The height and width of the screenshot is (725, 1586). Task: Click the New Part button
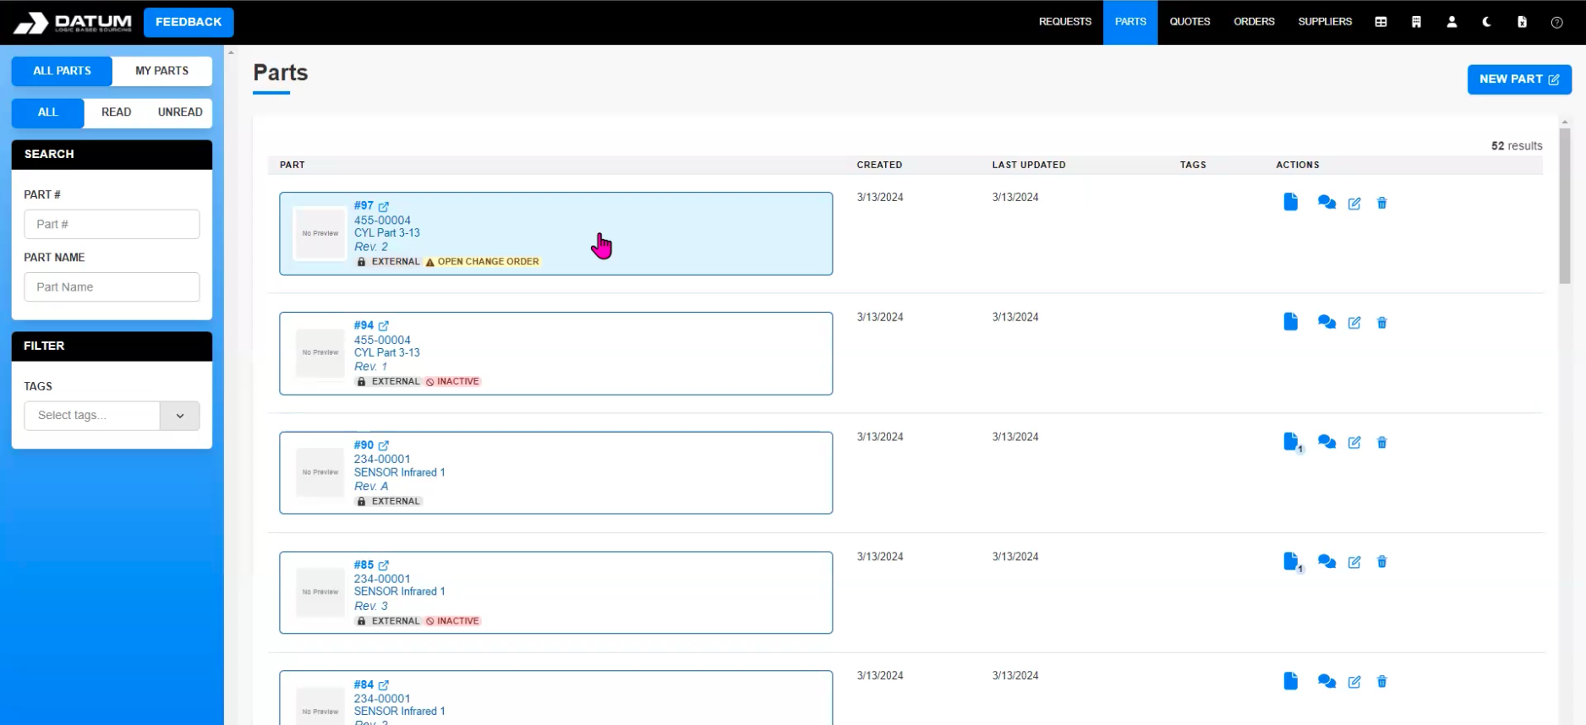1518,79
